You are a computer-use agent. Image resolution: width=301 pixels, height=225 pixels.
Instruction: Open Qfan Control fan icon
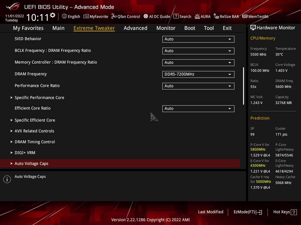click(114, 16)
